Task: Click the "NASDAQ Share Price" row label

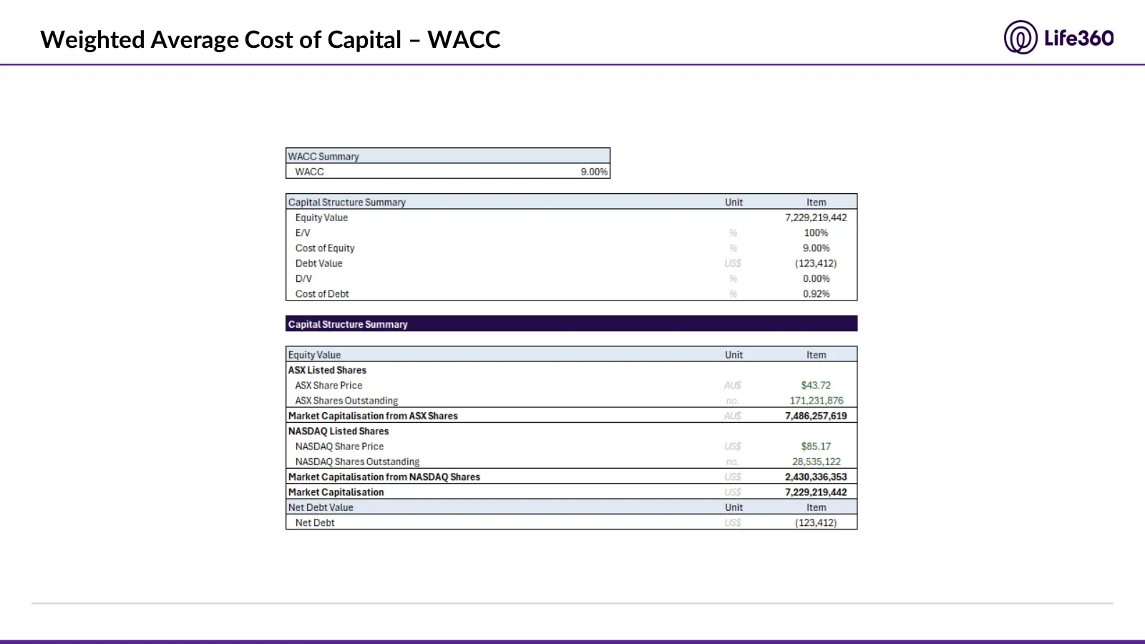Action: (339, 447)
